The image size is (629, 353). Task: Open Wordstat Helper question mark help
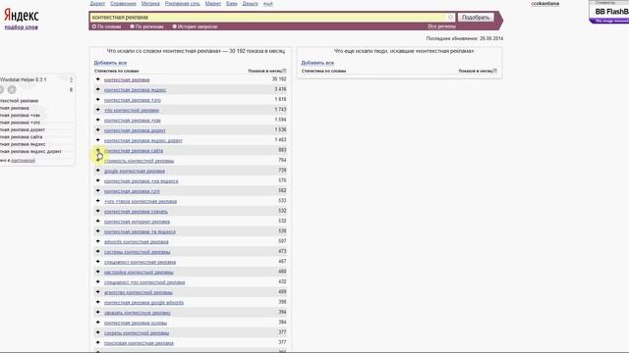pyautogui.click(x=71, y=79)
